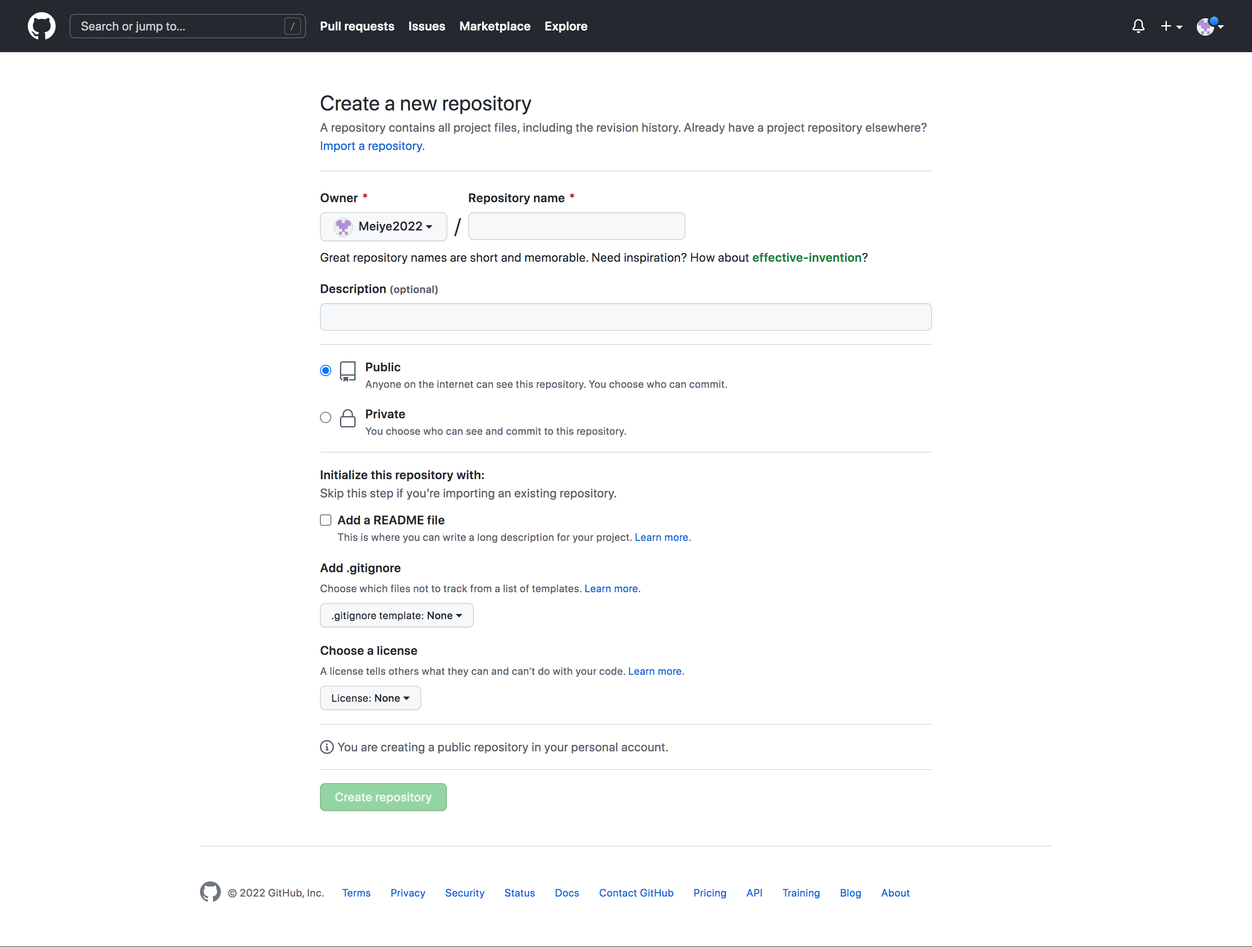This screenshot has height=947, width=1252.
Task: Click the Private option label
Action: click(x=385, y=414)
